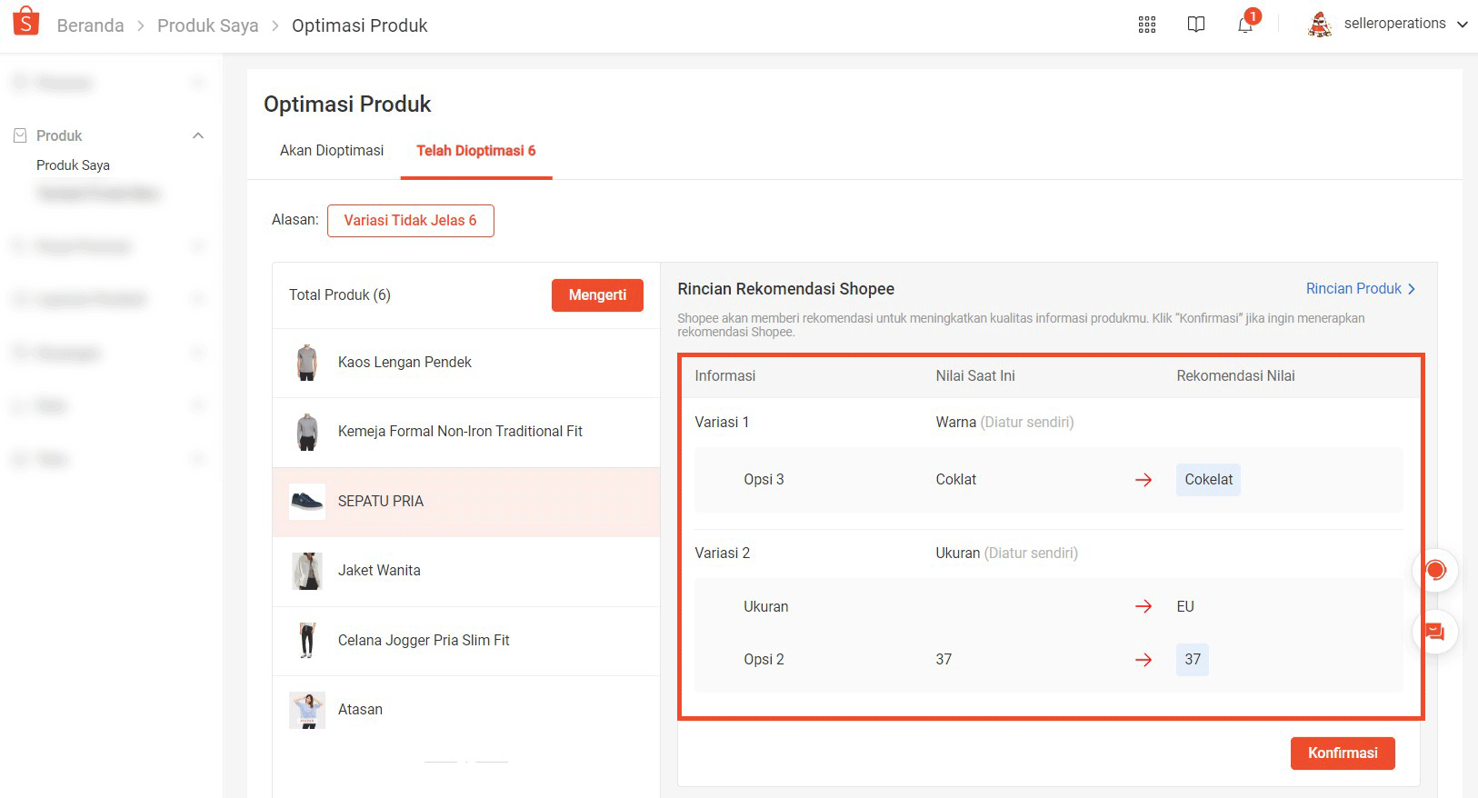Toggle the Variasi Tidak Jelas 6 filter

410,221
